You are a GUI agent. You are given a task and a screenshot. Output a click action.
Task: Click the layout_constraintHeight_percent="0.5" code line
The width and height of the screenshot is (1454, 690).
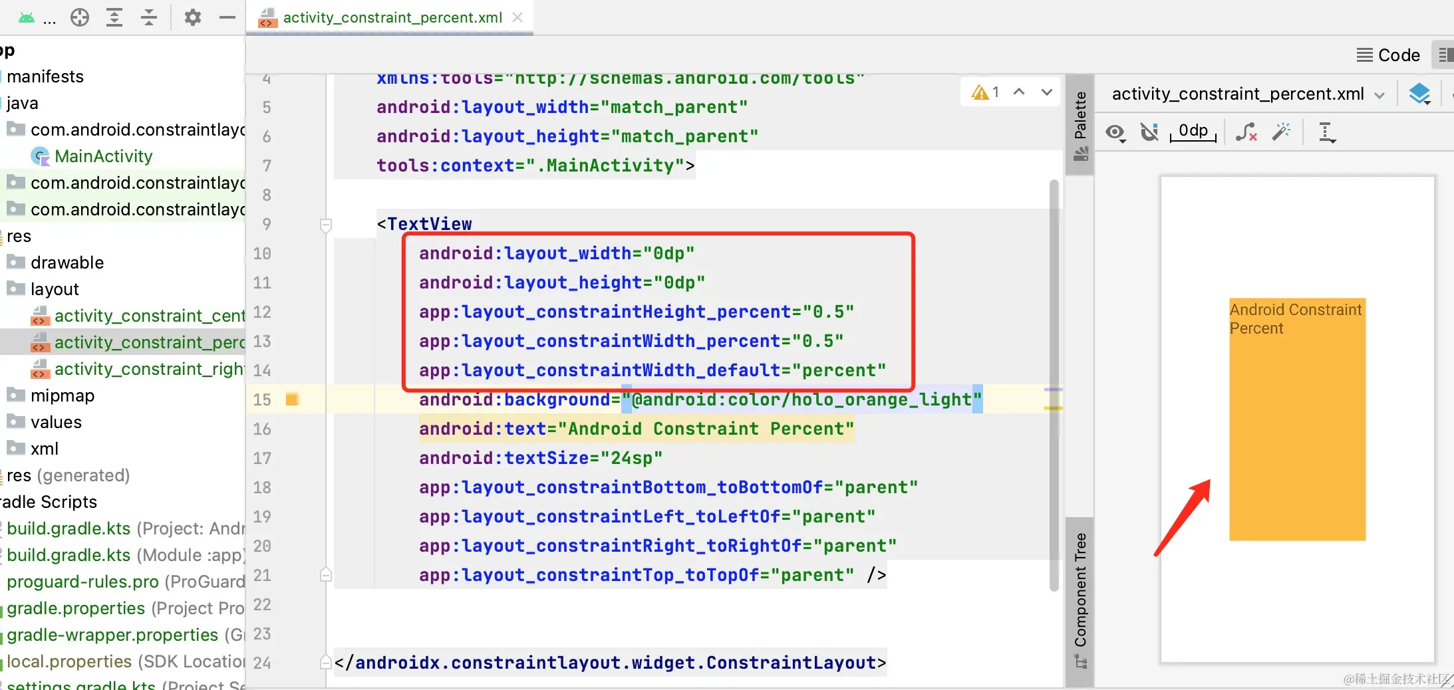point(637,312)
